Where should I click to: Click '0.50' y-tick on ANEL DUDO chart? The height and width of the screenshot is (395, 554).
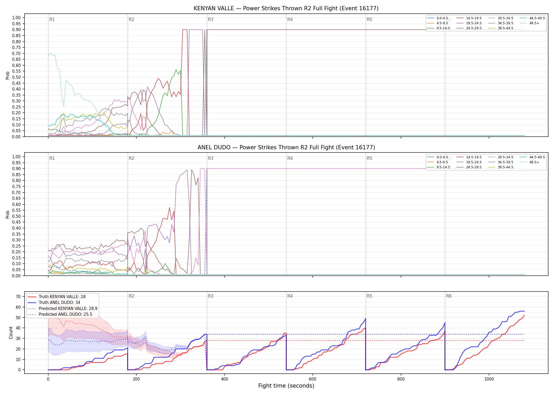coord(16,216)
